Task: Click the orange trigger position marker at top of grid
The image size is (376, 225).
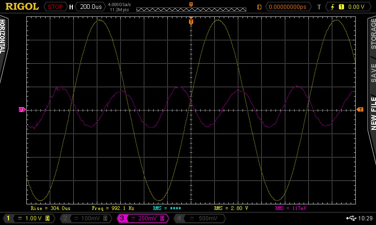Action: coord(191,21)
